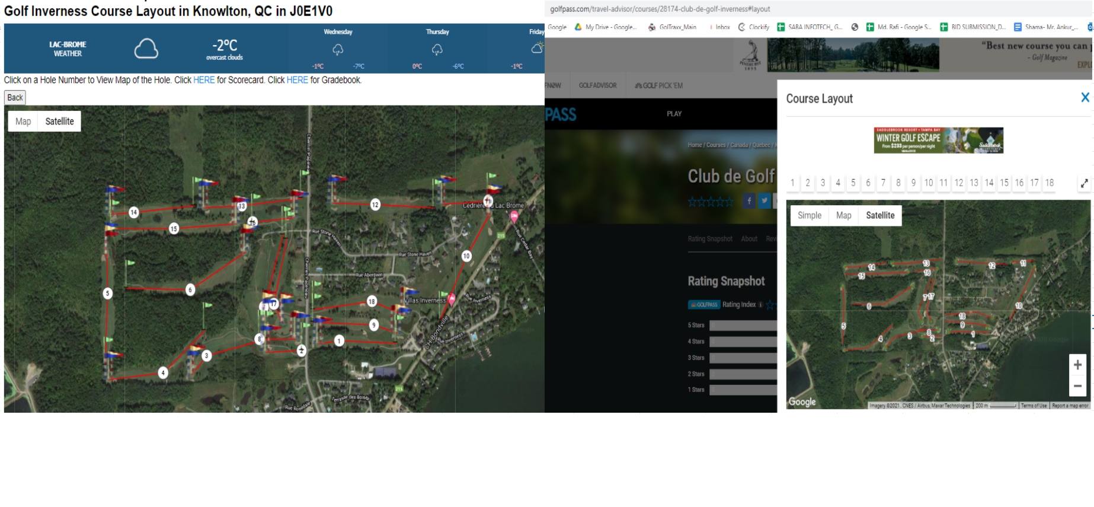This screenshot has height=507, width=1094.
Task: Open hole 3 marker on Knowlton course map
Action: (x=206, y=356)
